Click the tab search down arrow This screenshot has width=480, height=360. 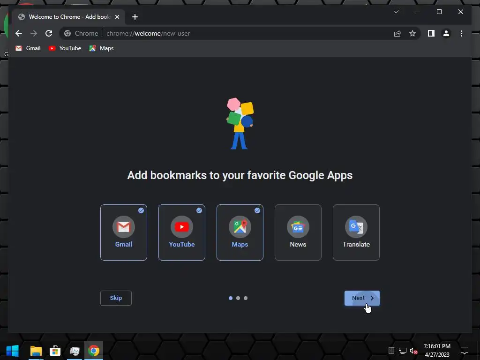[x=396, y=12]
